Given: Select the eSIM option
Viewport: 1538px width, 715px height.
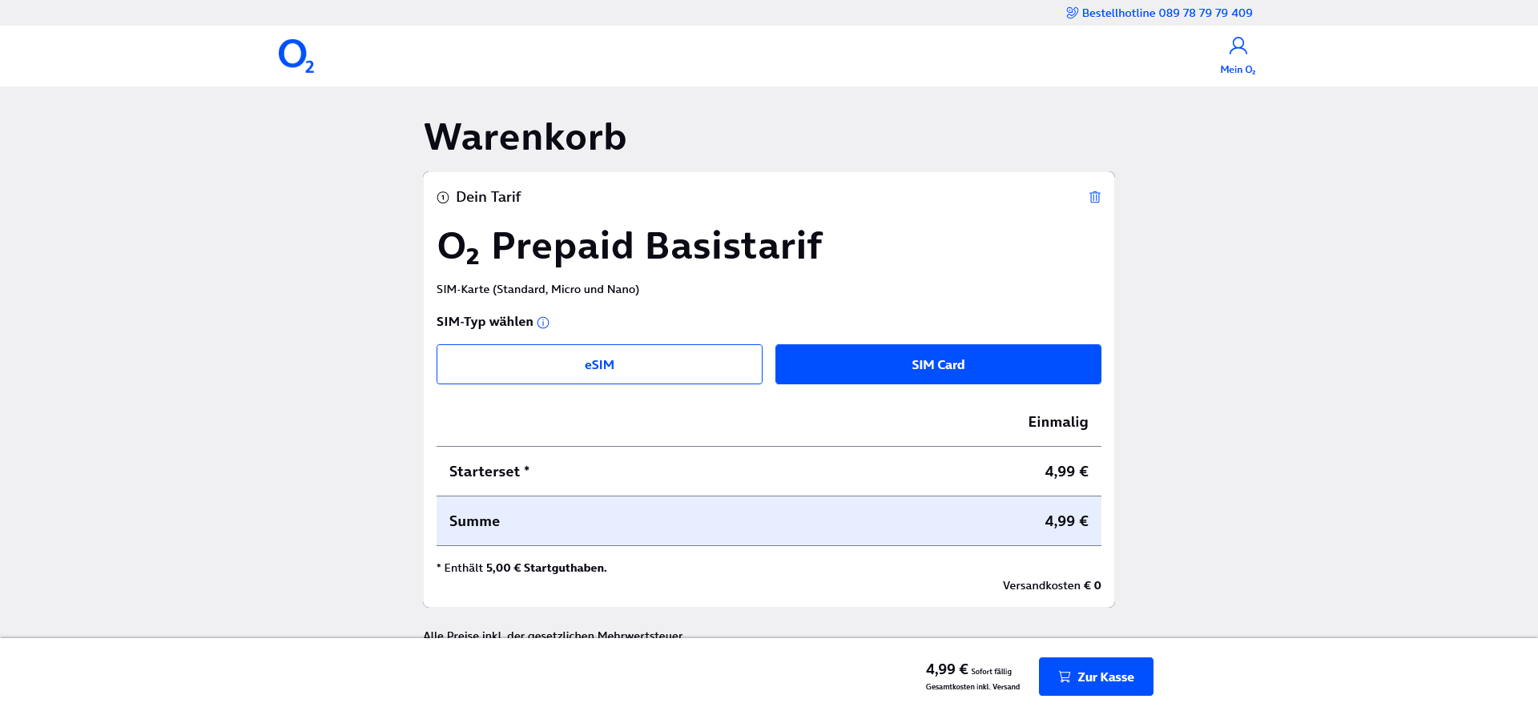Looking at the screenshot, I should point(599,364).
